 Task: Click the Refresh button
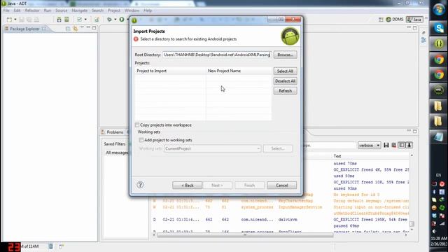(285, 90)
